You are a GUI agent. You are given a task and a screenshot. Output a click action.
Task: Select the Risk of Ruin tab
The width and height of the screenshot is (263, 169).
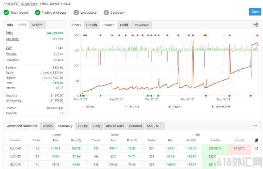115,126
